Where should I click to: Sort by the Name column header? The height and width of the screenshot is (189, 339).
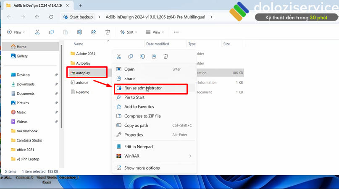coord(78,44)
